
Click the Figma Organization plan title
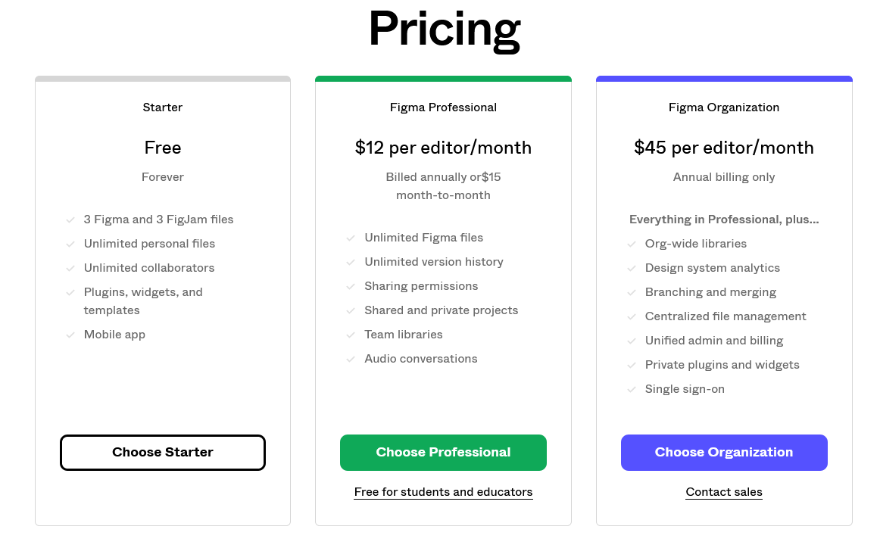724,107
